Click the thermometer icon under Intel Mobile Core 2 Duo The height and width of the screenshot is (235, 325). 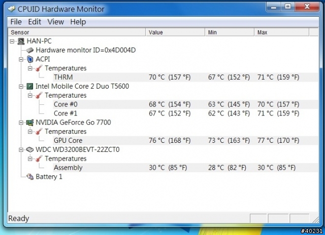click(x=39, y=95)
